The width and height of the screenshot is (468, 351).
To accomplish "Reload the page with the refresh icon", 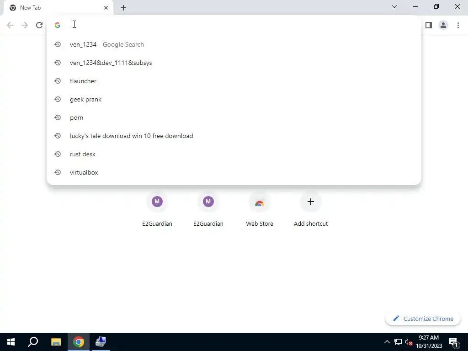I will coord(39,25).
